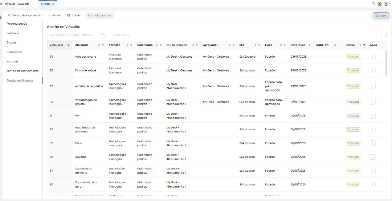Click the Limpar filtros link
392x201 pixels.
(120, 35)
